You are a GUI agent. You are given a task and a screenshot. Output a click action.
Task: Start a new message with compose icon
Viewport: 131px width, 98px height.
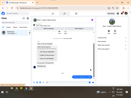pyautogui.click(x=28, y=18)
